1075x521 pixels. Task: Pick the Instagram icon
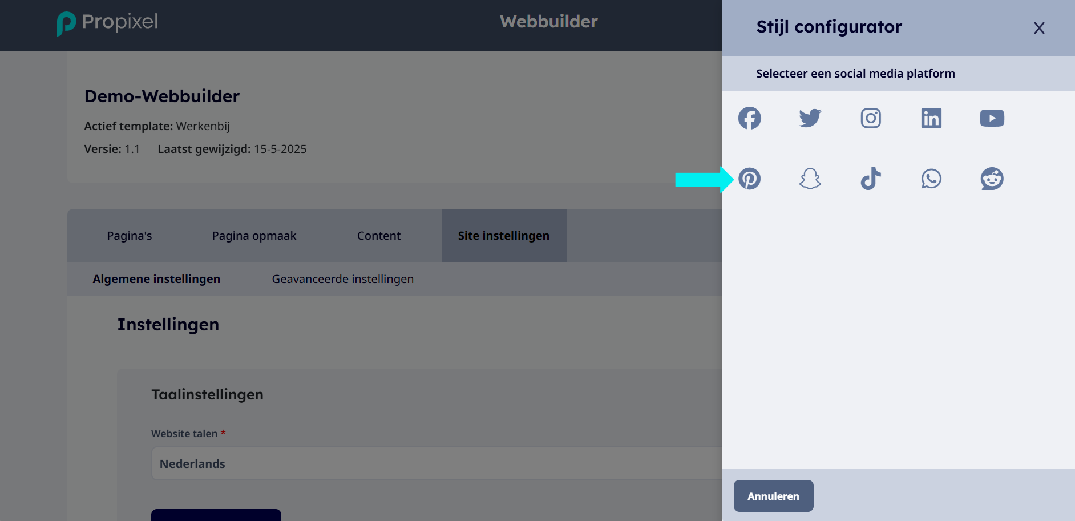(x=871, y=118)
